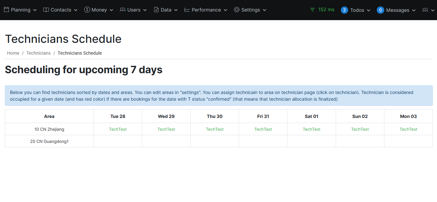Click the empty Guangdong1 cell under Fri 31
Viewport: 437px width, 202px height.
[x=263, y=141]
